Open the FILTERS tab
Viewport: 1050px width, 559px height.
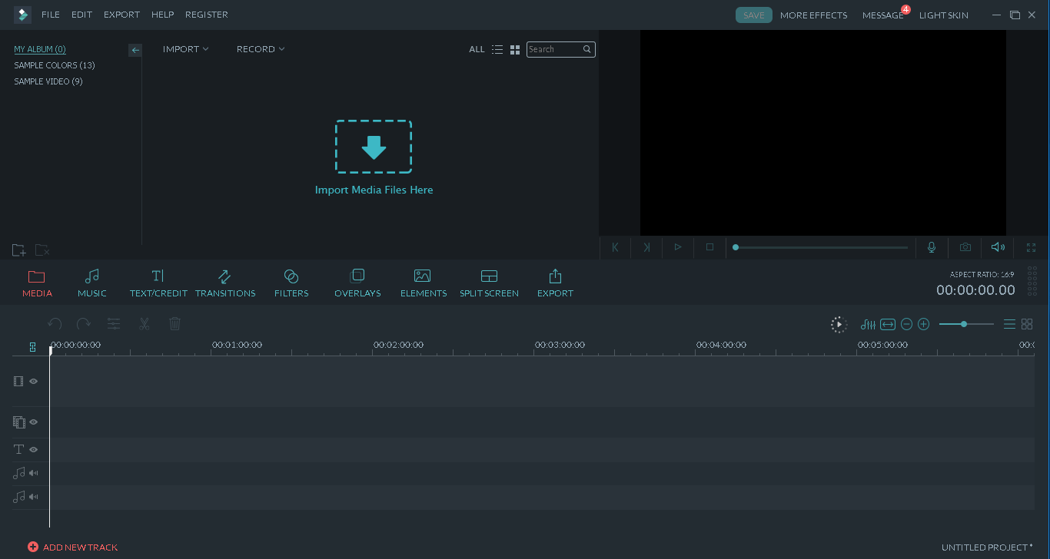click(291, 283)
